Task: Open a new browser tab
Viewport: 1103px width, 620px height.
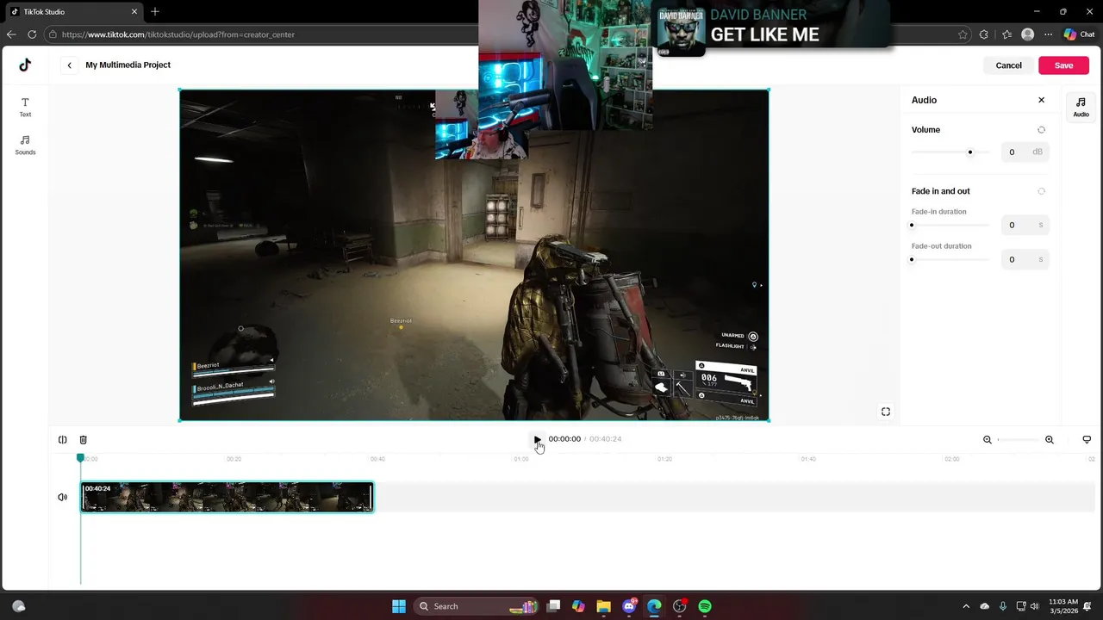Action: tap(155, 12)
